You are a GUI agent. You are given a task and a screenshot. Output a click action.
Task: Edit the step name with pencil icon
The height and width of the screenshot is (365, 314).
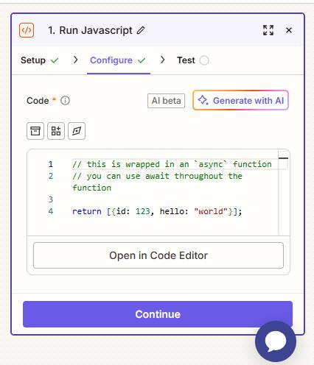[x=141, y=30]
